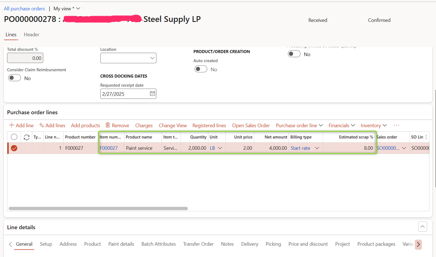The height and width of the screenshot is (257, 436).
Task: Click inside the Total discount % field
Action: [x=25, y=58]
